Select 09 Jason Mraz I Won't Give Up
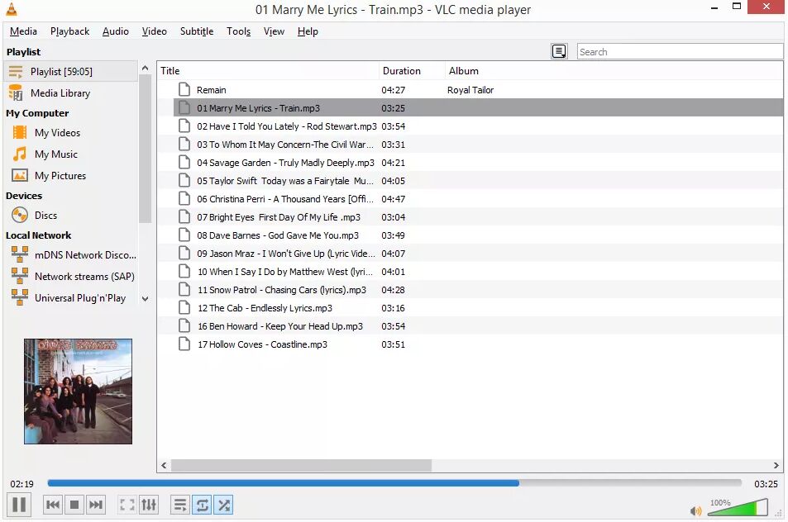Screen dimensions: 788x522 point(470,253)
